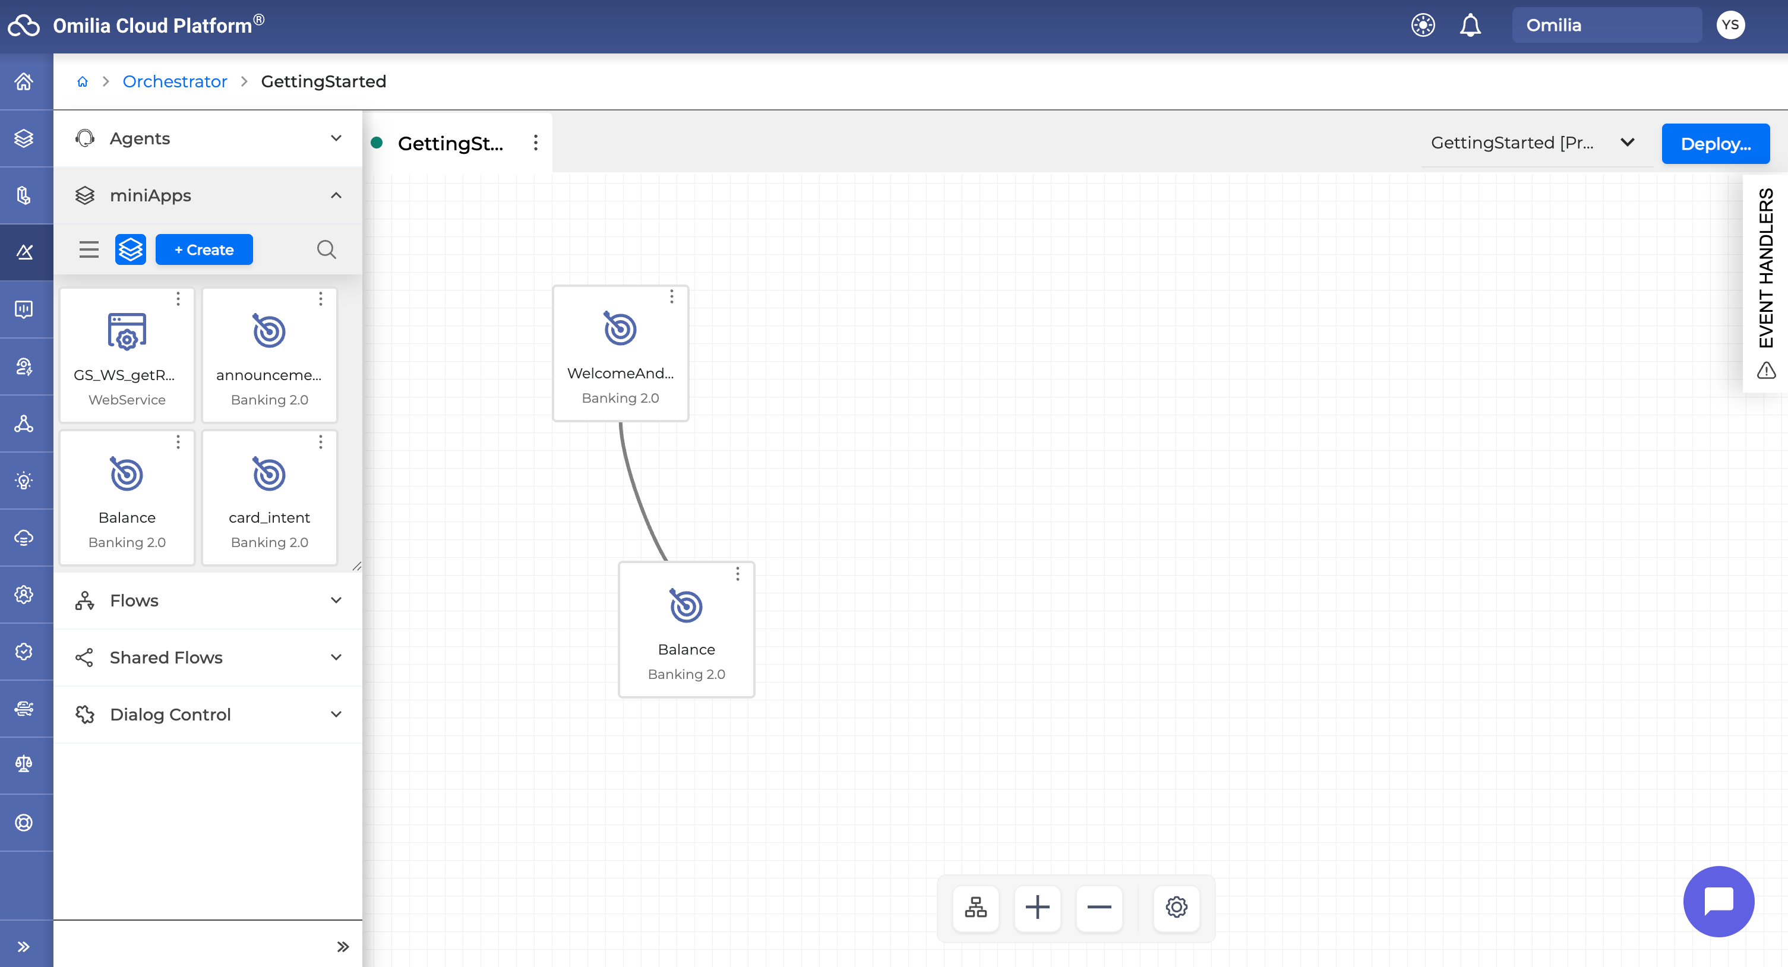The image size is (1788, 967).
Task: Zoom in on the canvas
Action: [x=1037, y=907]
